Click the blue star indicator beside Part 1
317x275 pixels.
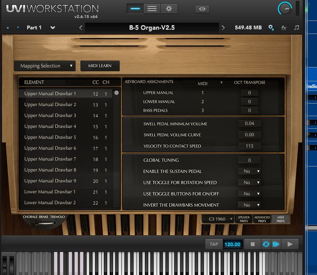tap(18, 28)
